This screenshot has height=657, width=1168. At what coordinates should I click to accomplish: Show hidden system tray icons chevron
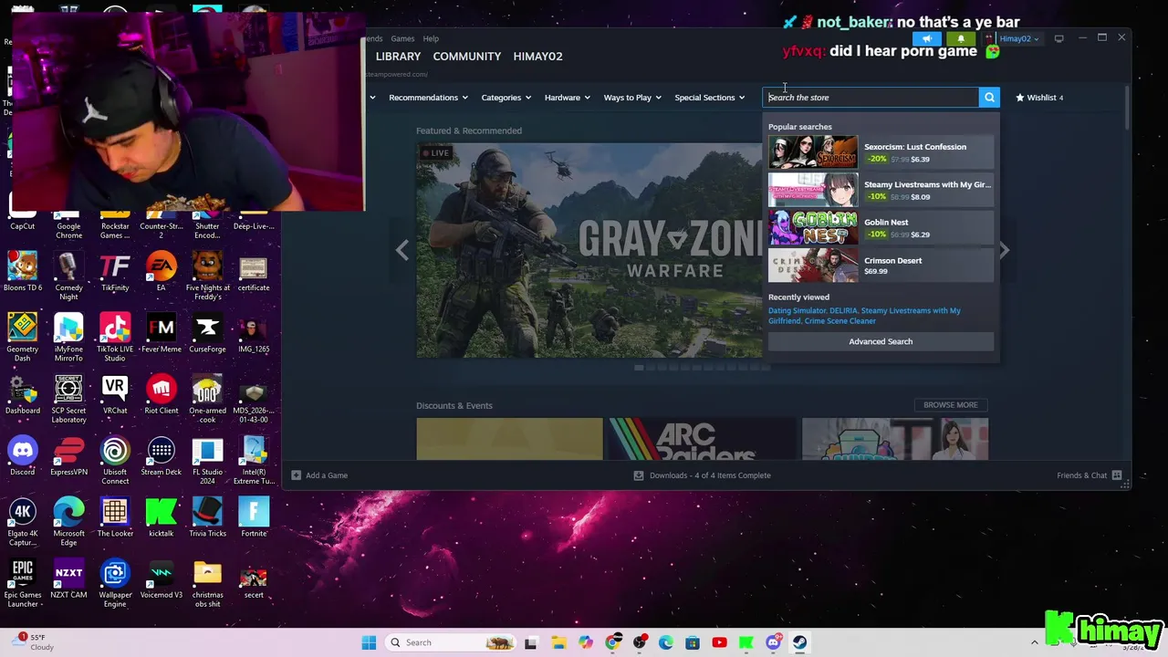pos(1034,642)
